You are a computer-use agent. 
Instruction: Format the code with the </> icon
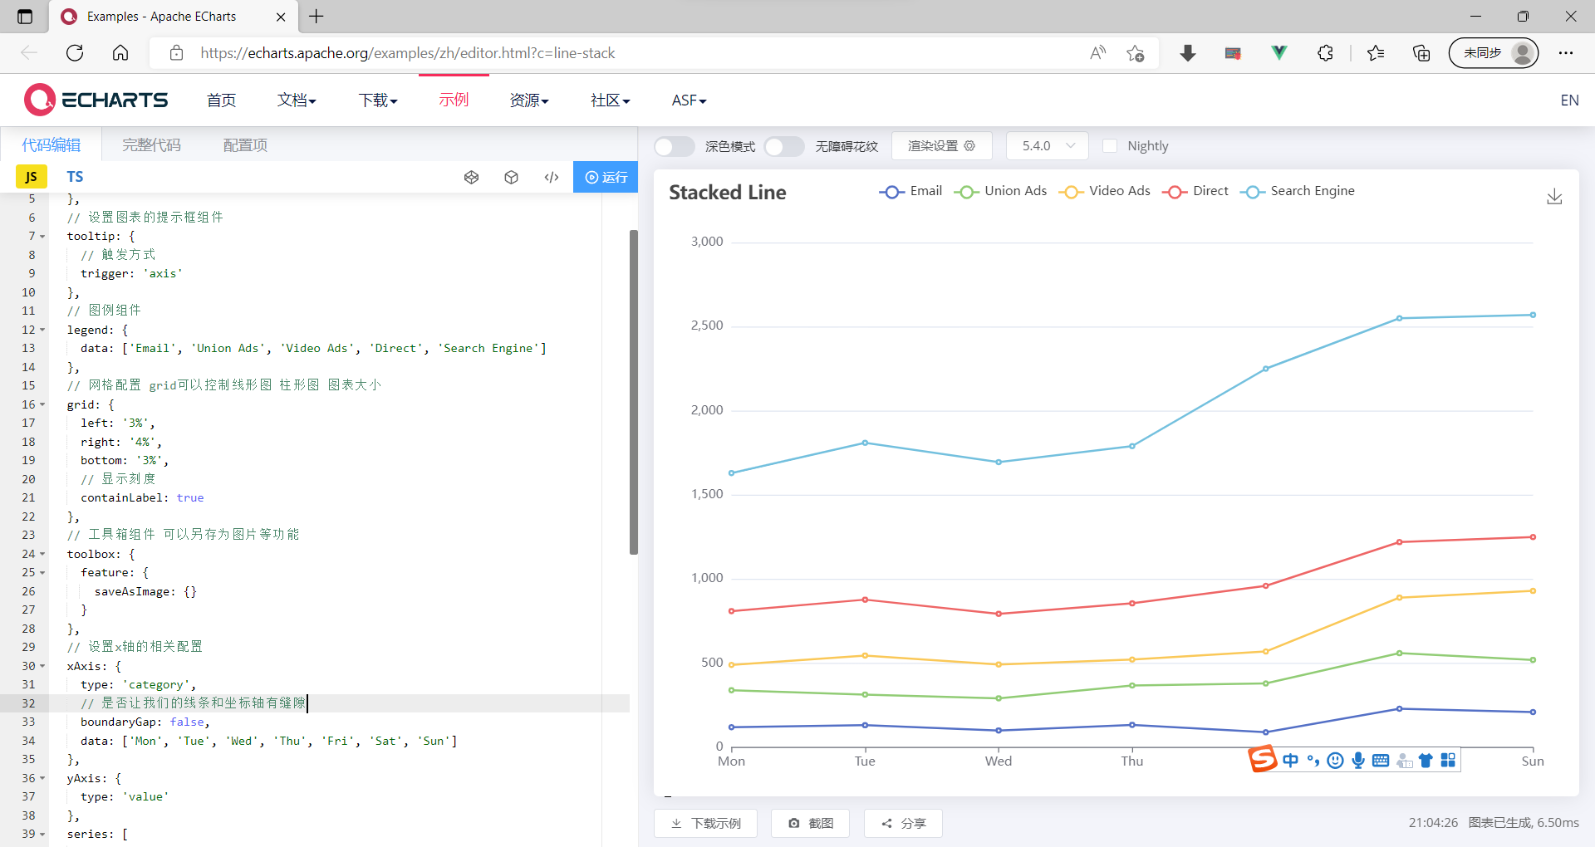pos(552,177)
